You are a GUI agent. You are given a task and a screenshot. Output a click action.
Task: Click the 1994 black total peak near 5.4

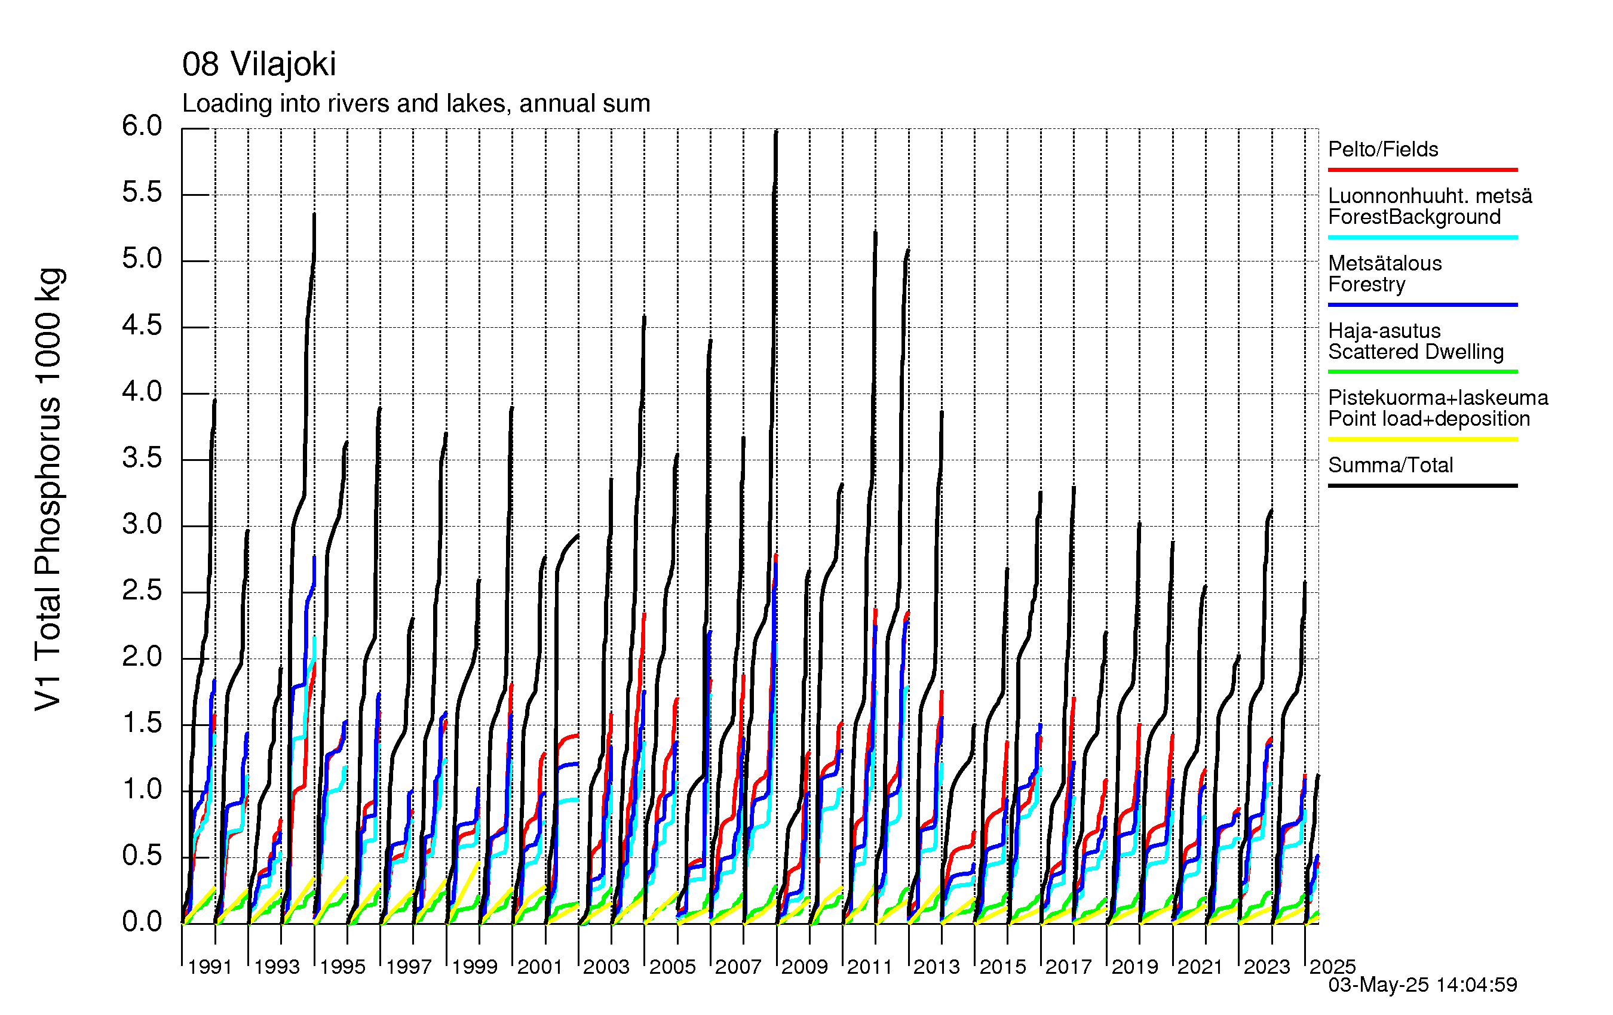click(314, 216)
